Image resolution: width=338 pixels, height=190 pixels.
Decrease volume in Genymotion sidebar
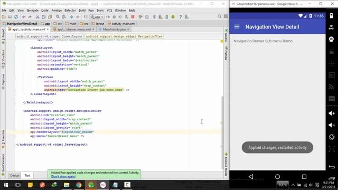click(x=332, y=125)
